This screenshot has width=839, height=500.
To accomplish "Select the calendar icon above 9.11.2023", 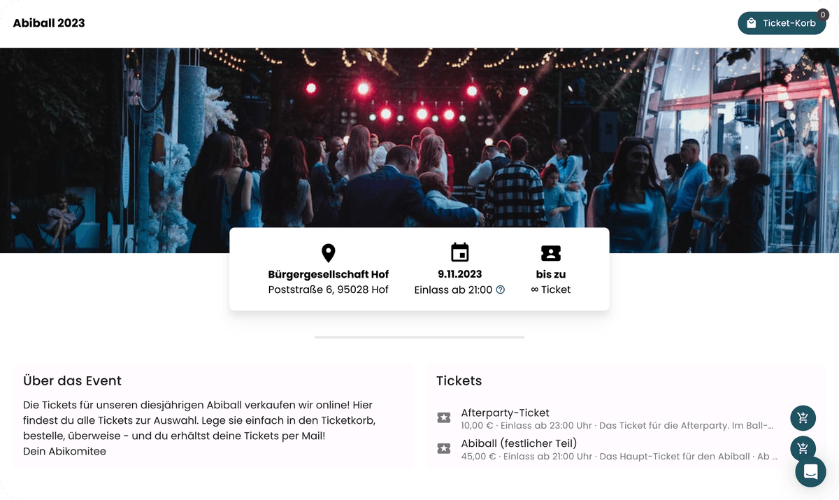I will [x=459, y=252].
